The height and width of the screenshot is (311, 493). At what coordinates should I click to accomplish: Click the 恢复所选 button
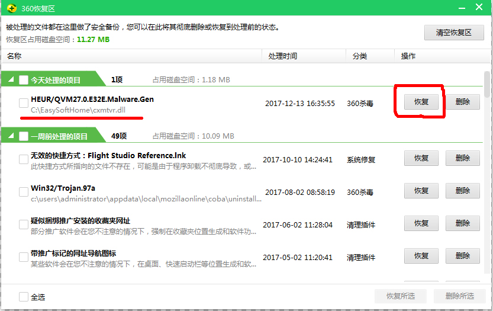401,296
